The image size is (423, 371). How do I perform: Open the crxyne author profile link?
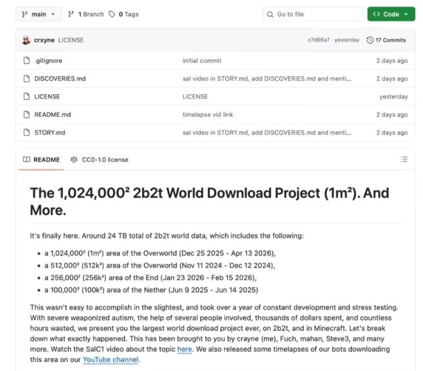[44, 40]
